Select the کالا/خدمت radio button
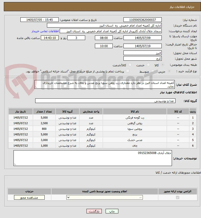The image size is (201, 218). click(130, 65)
